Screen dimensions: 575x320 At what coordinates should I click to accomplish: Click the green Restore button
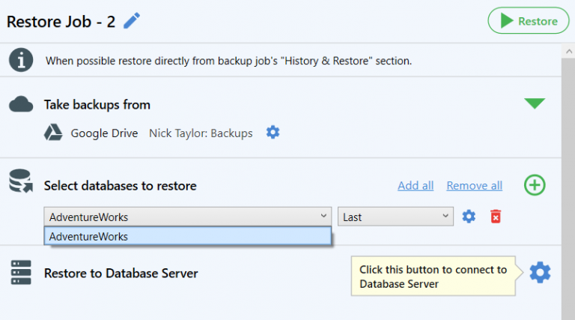[529, 20]
